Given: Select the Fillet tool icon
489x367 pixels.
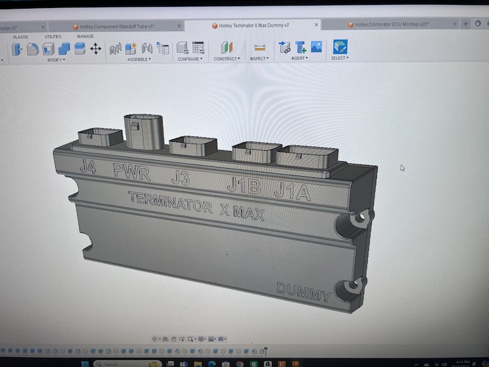Looking at the screenshot, I should (33, 49).
